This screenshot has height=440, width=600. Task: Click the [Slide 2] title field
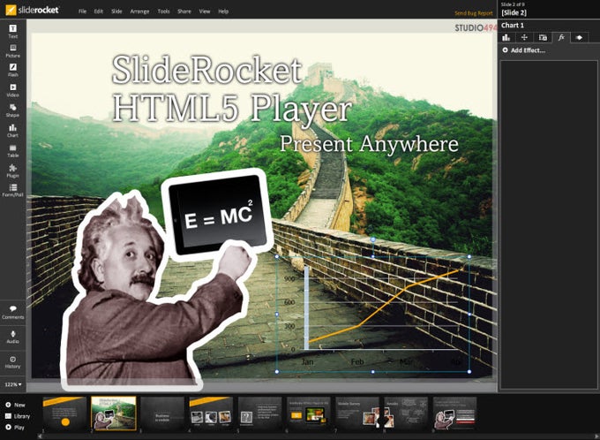(x=514, y=12)
